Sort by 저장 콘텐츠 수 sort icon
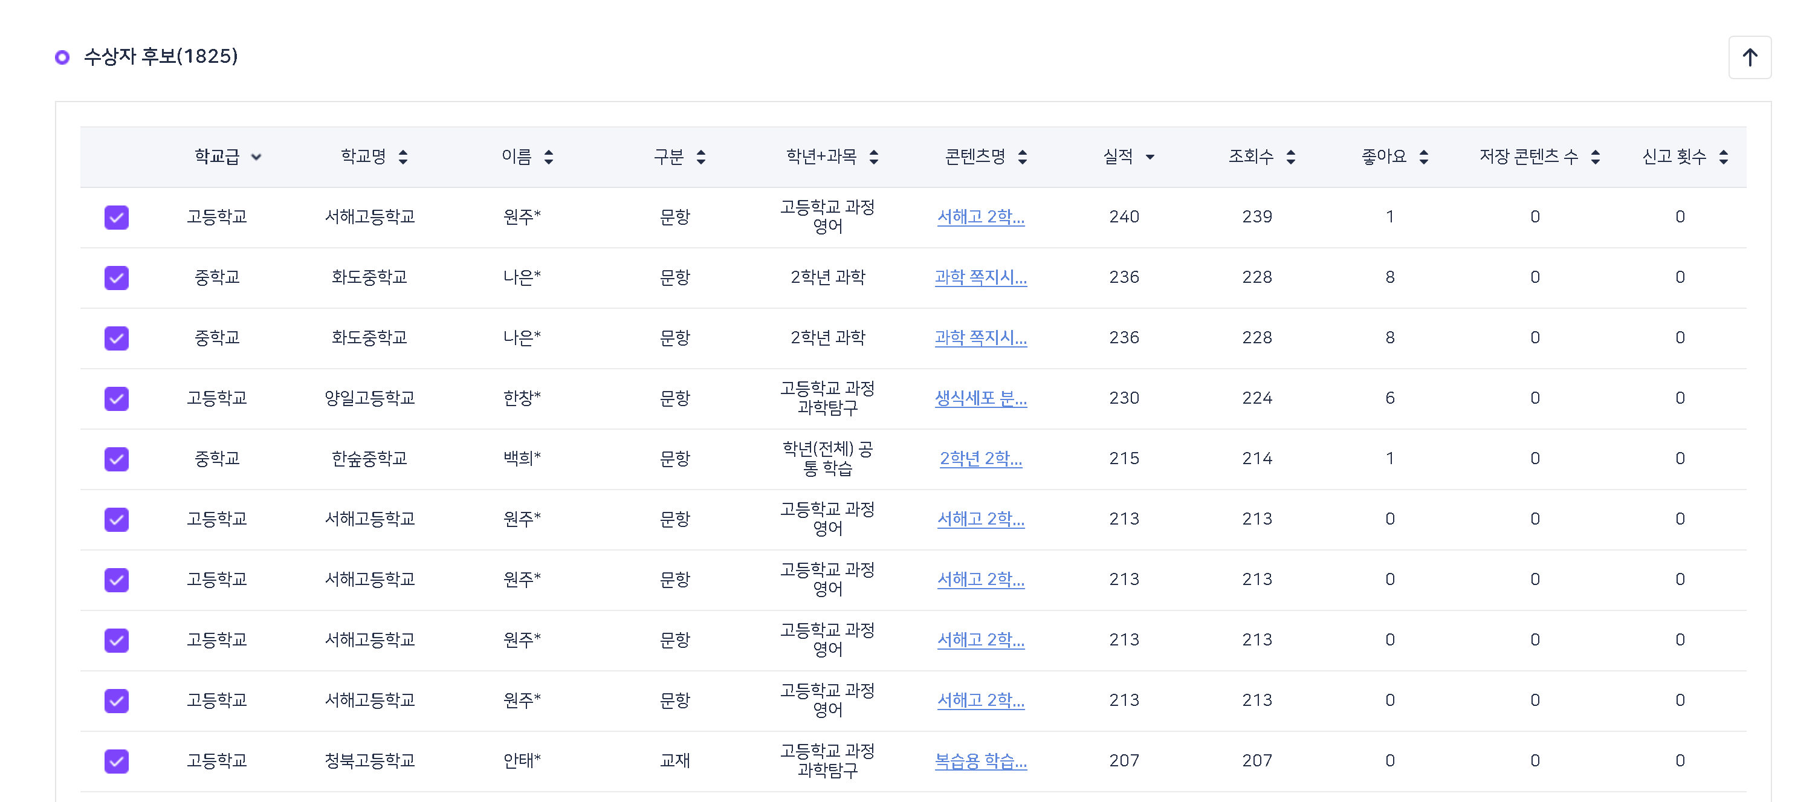 click(x=1596, y=158)
